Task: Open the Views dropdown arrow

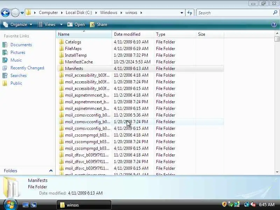Action: [x=61, y=24]
